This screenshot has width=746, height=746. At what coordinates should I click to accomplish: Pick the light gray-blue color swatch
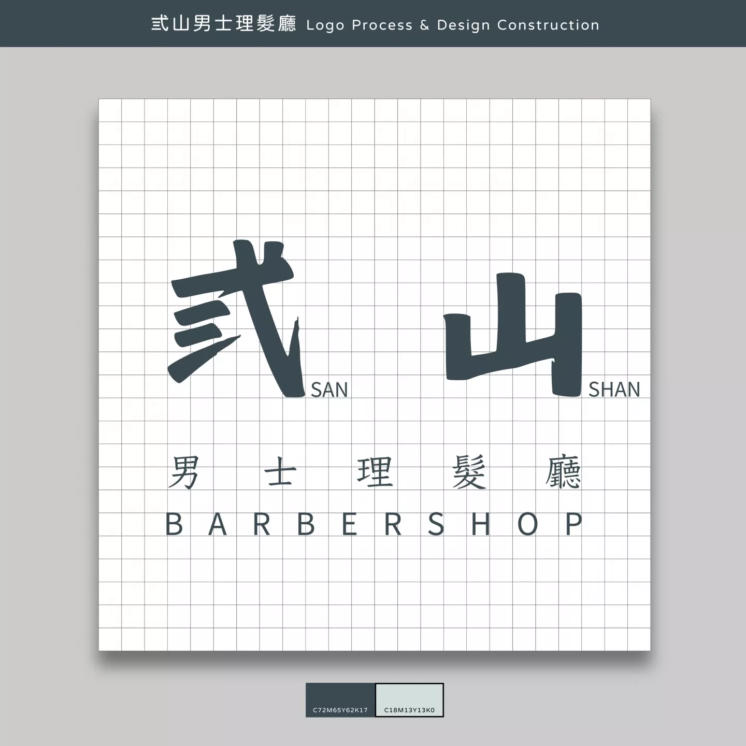[x=409, y=694]
